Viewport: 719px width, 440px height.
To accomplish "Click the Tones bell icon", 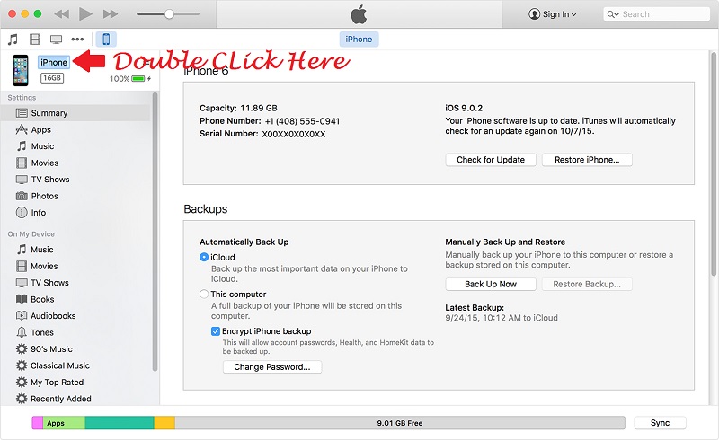I will (22, 332).
